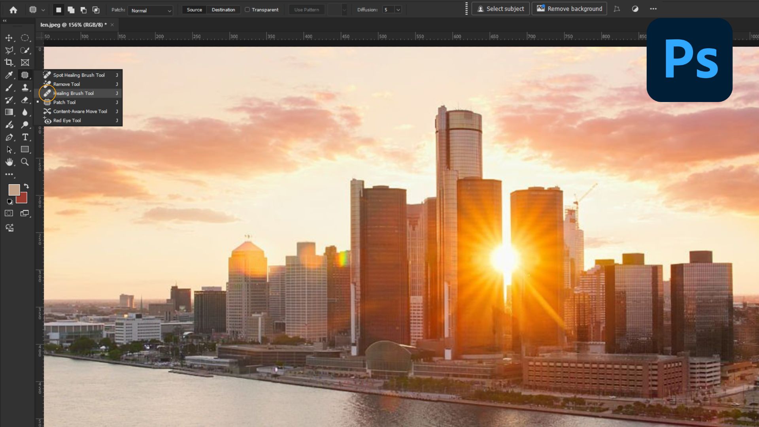Choose Intersect with selection mode
The height and width of the screenshot is (427, 759).
[96, 10]
